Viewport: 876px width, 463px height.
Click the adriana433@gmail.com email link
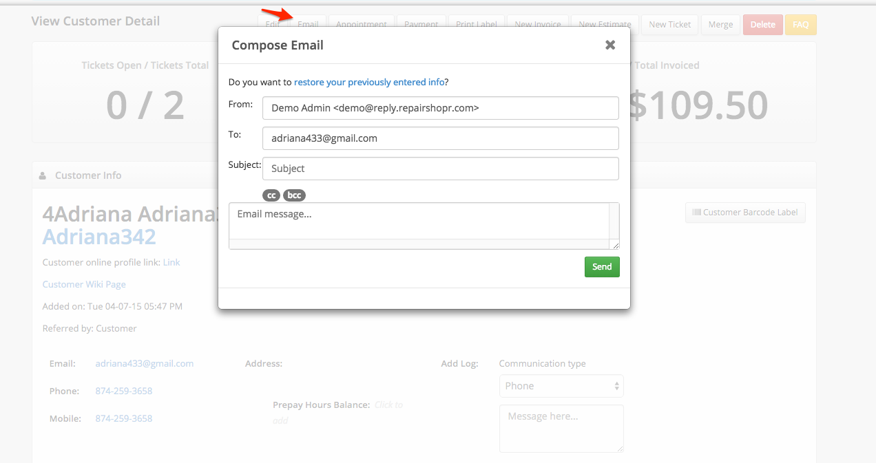click(x=145, y=364)
